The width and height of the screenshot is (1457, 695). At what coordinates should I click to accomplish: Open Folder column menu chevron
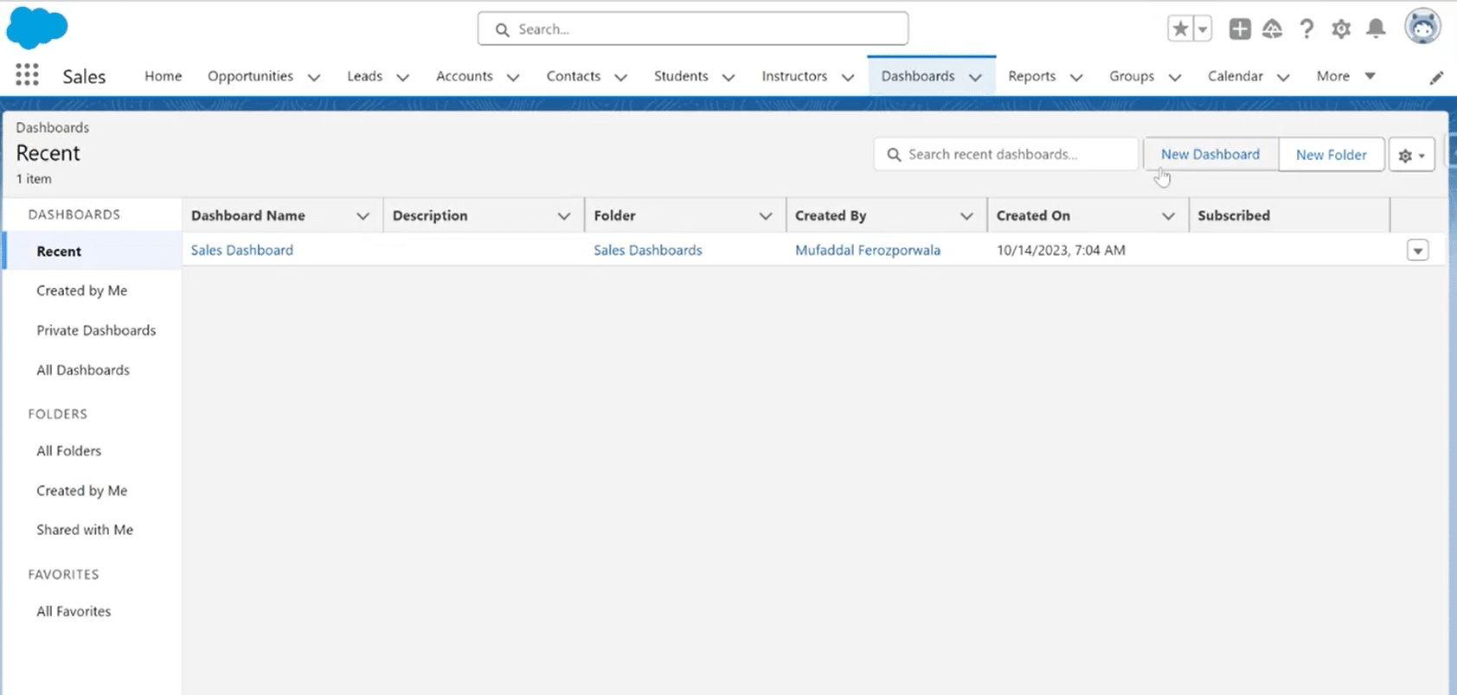[x=766, y=216]
